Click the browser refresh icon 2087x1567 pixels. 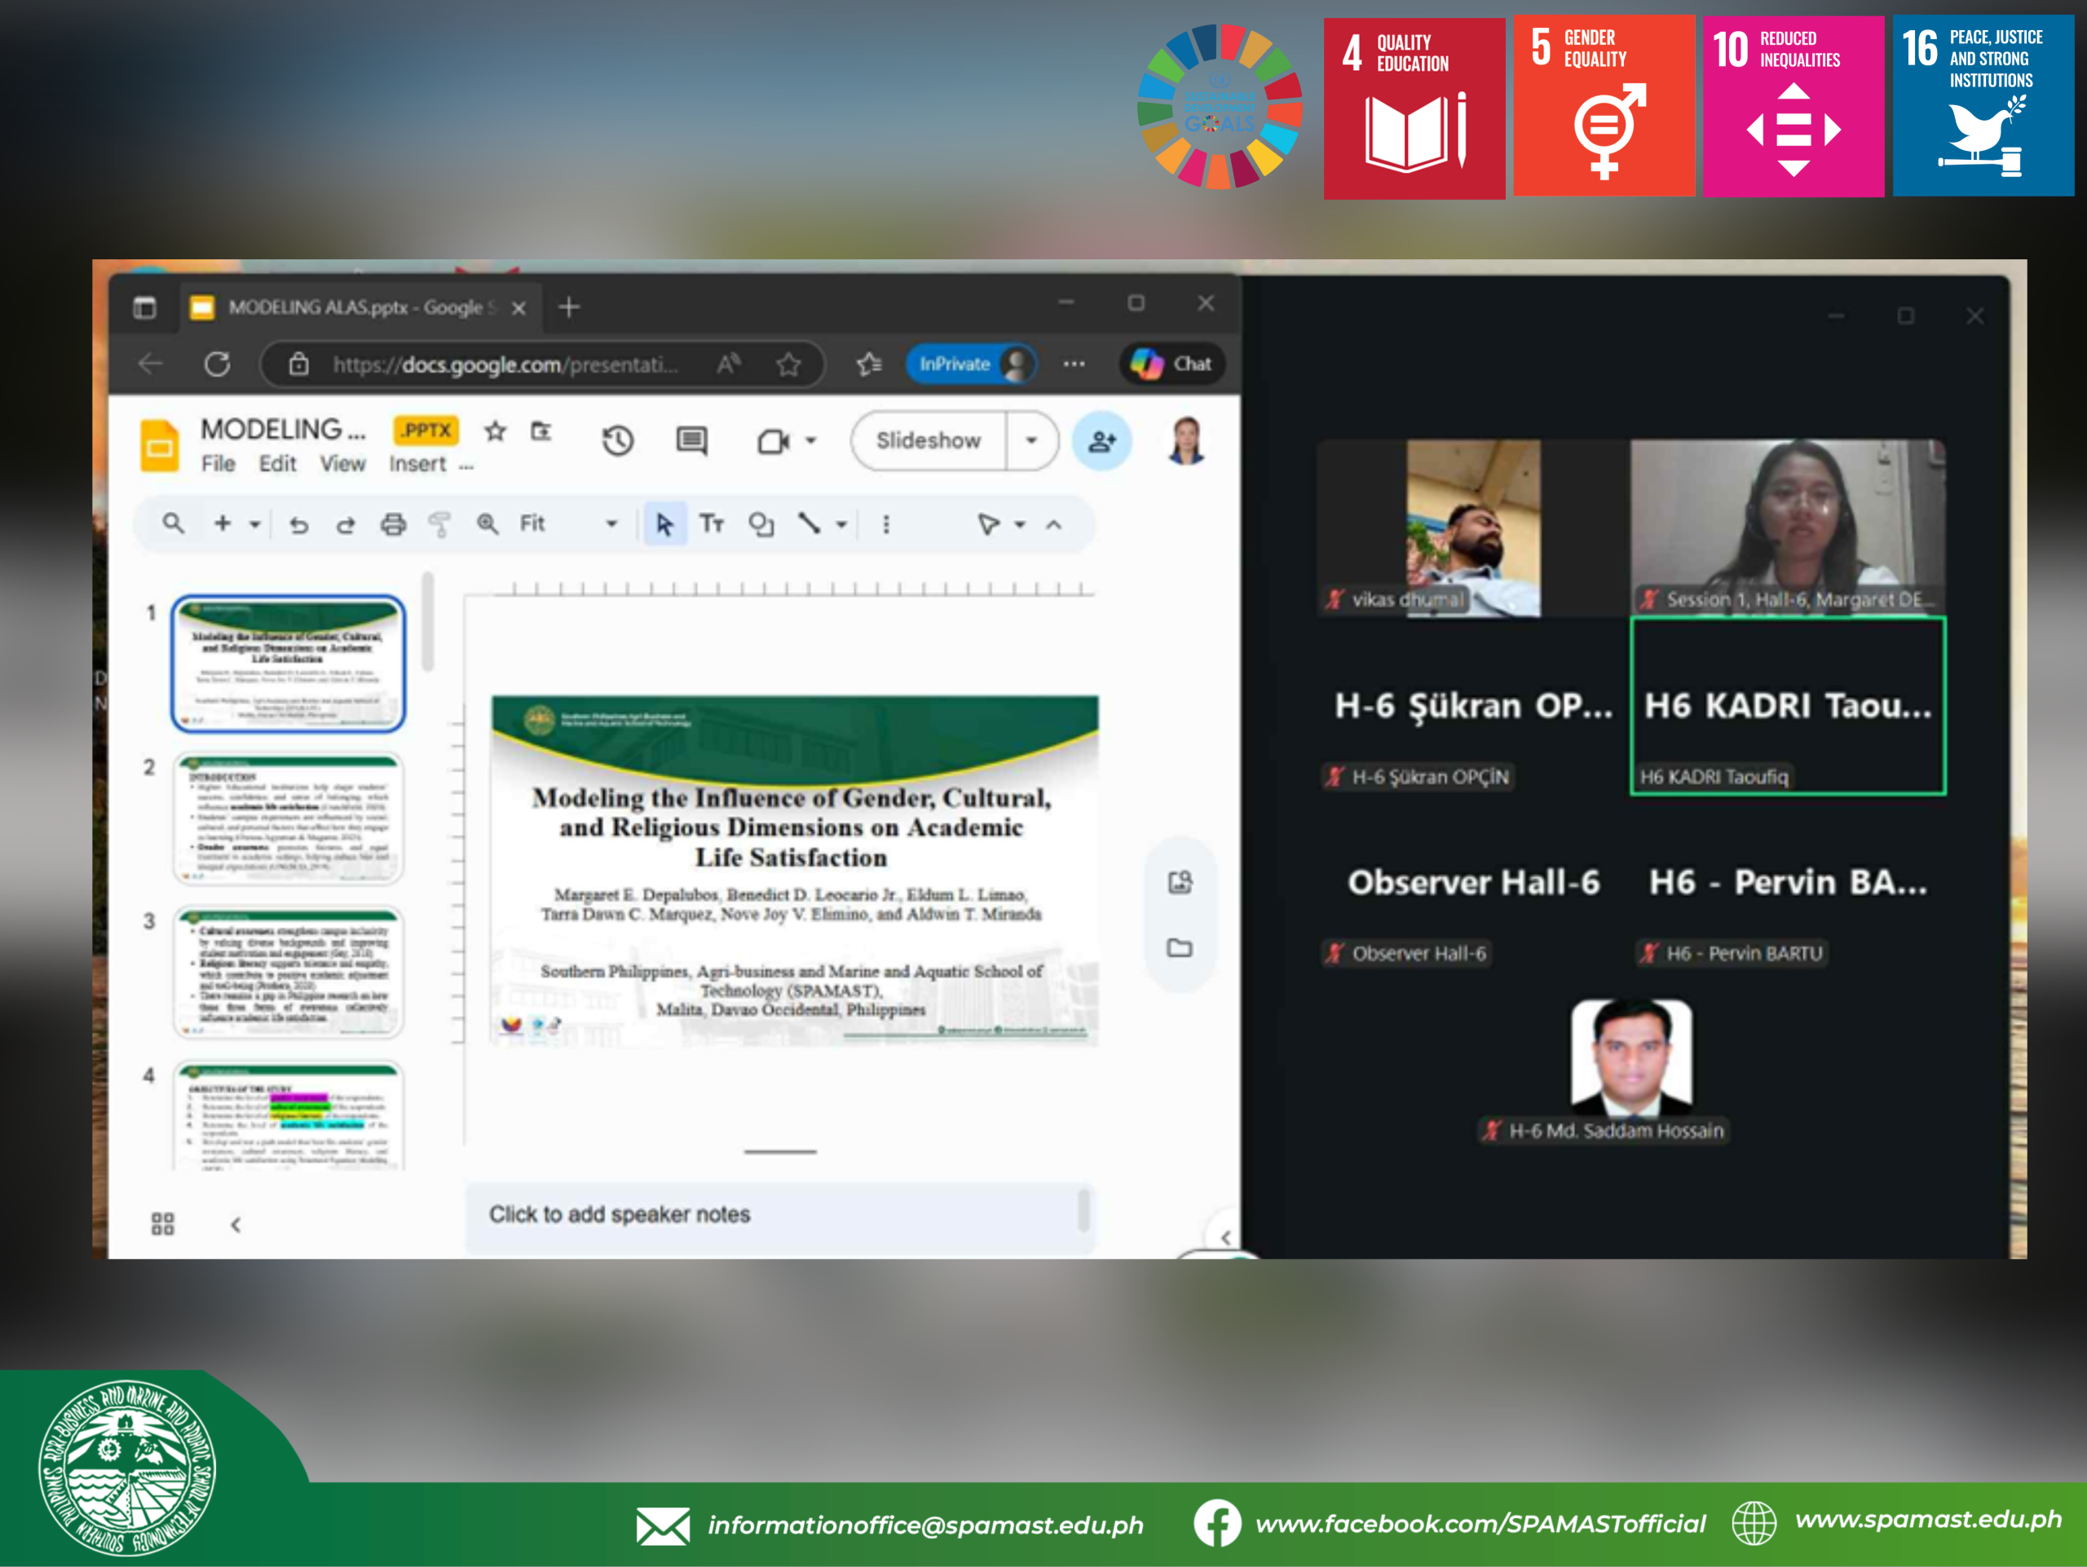click(218, 364)
